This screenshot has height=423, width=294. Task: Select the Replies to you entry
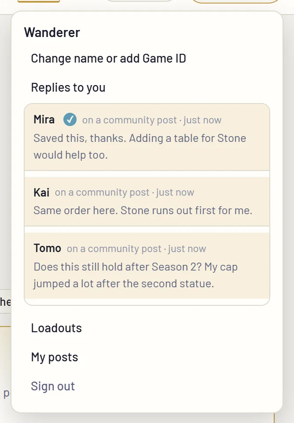(68, 88)
